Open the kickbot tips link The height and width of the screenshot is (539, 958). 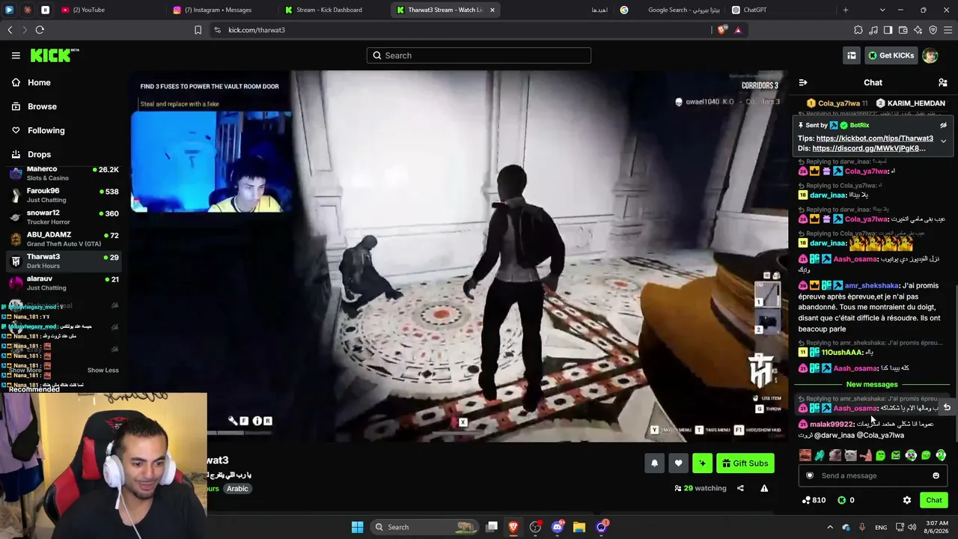[x=875, y=138]
